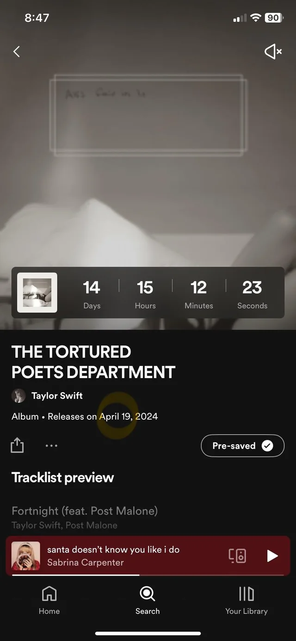
Task: Open the Home tab
Action: point(49,601)
